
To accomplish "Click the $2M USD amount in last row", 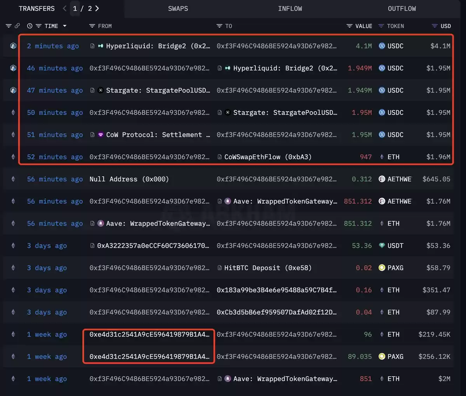I will point(444,379).
